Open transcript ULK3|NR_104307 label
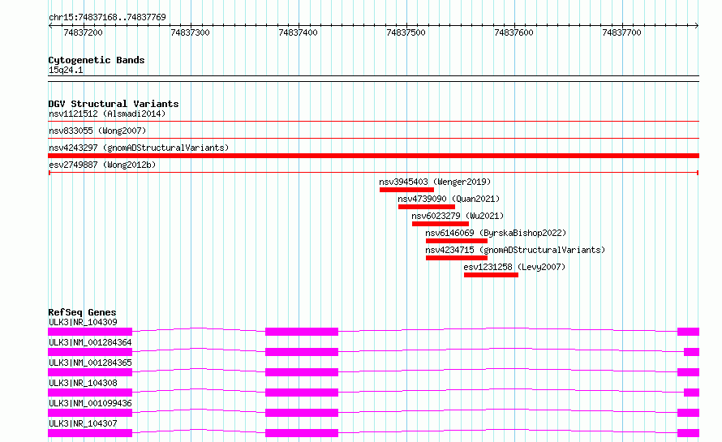722x442 pixels. pos(83,423)
